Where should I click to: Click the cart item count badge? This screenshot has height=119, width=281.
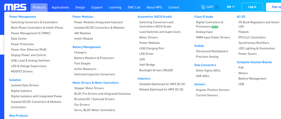coord(217,7)
